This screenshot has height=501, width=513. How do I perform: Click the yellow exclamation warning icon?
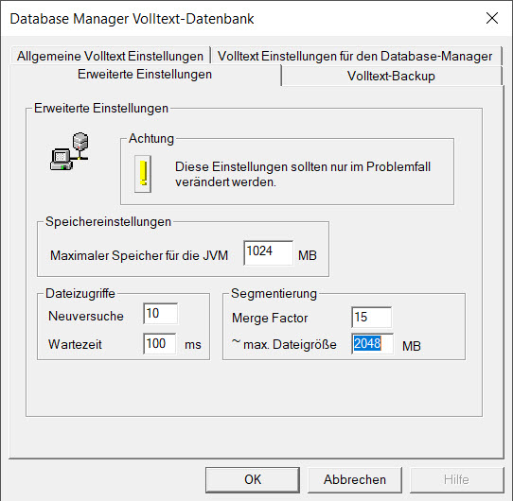[143, 174]
